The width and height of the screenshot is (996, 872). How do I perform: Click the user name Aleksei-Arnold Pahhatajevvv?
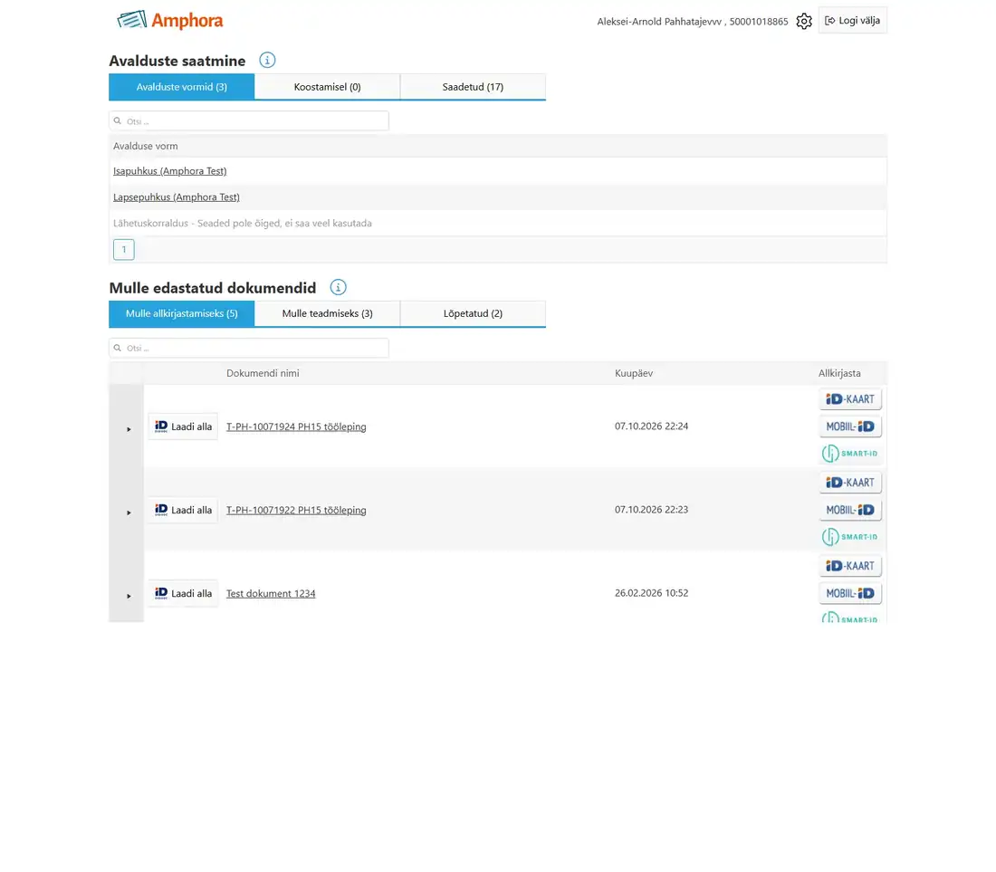(x=659, y=22)
